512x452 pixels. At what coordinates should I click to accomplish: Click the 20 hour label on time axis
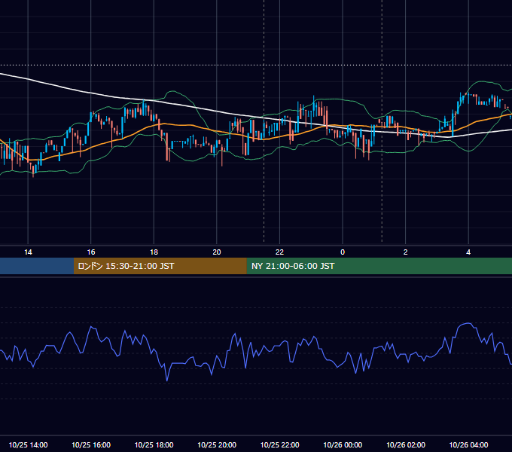point(217,252)
